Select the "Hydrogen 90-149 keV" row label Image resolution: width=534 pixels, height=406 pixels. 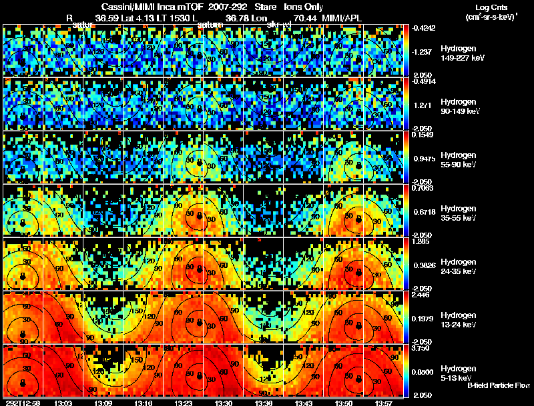(461, 107)
